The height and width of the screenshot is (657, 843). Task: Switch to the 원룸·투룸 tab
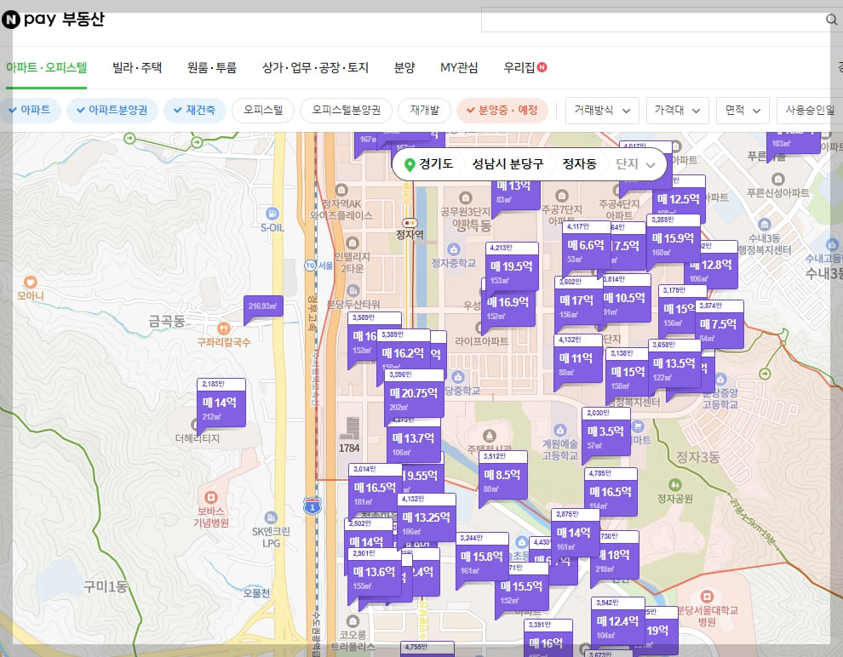[x=212, y=67]
